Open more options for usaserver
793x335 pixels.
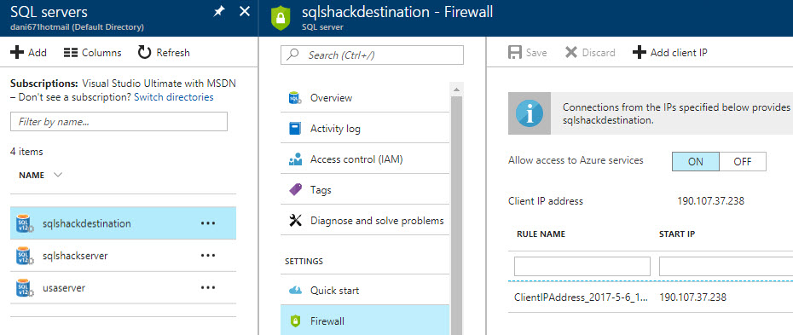tap(208, 288)
